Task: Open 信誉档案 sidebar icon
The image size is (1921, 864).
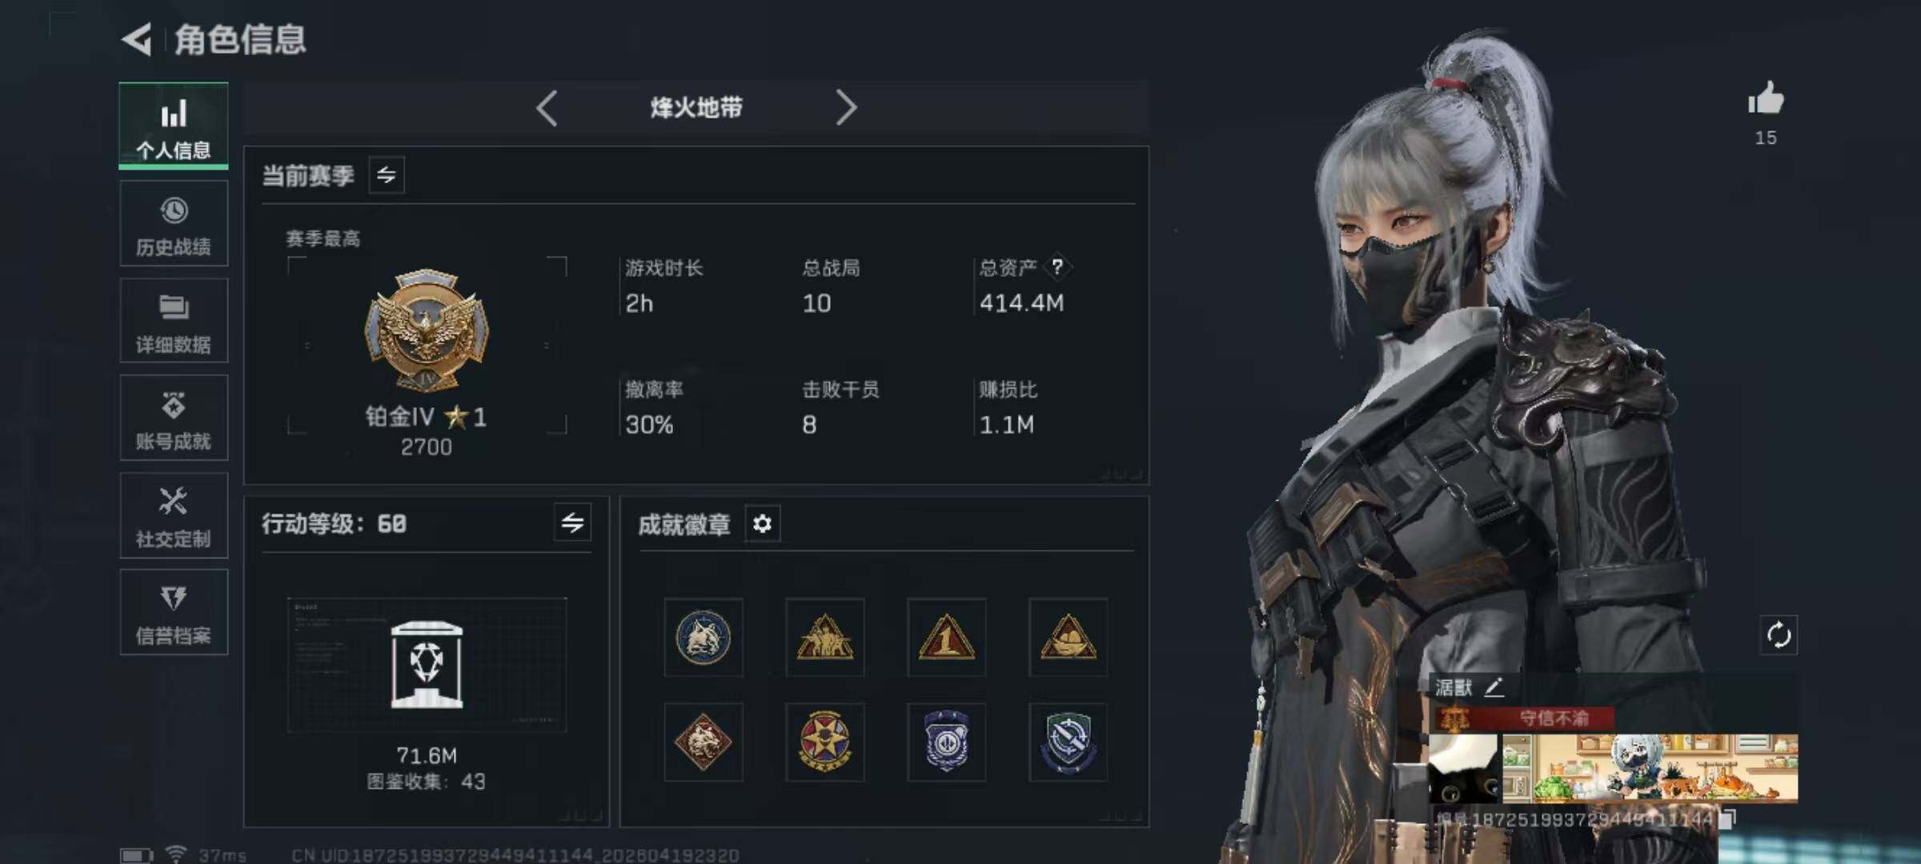Action: click(x=174, y=613)
